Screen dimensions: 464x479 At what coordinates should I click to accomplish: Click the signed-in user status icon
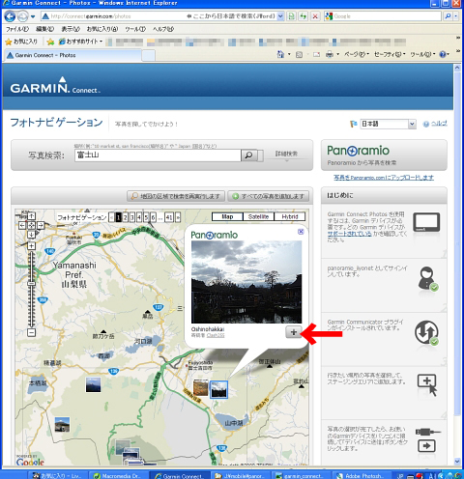pyautogui.click(x=428, y=279)
